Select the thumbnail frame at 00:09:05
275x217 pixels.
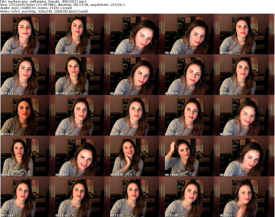tap(83, 156)
